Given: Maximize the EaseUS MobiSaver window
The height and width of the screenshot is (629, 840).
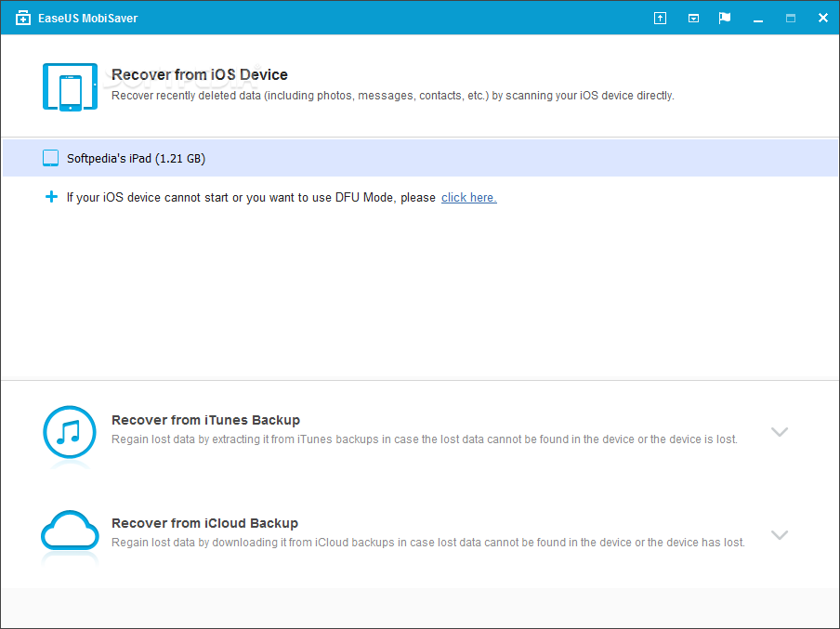Looking at the screenshot, I should pos(791,19).
